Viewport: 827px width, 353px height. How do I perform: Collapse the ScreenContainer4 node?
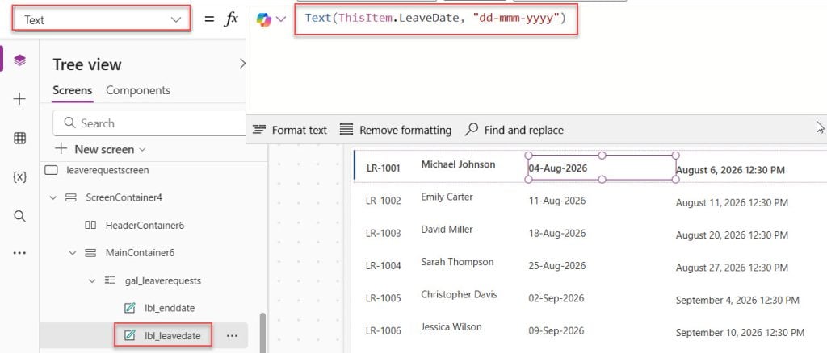pyautogui.click(x=52, y=197)
